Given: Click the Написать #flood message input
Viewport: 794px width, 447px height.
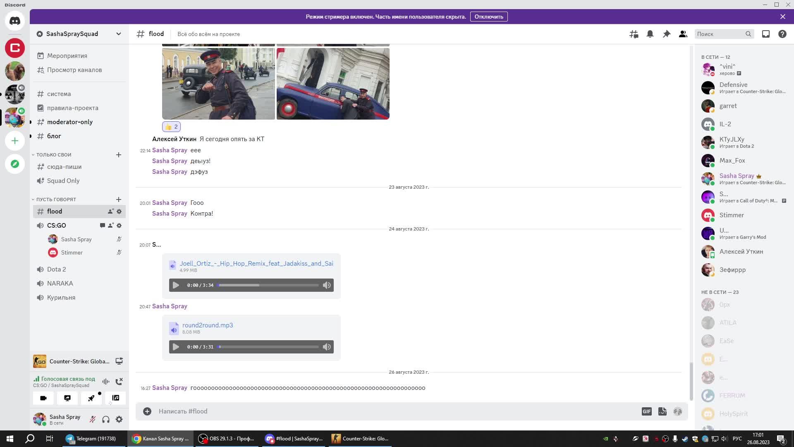Looking at the screenshot, I should (372, 411).
